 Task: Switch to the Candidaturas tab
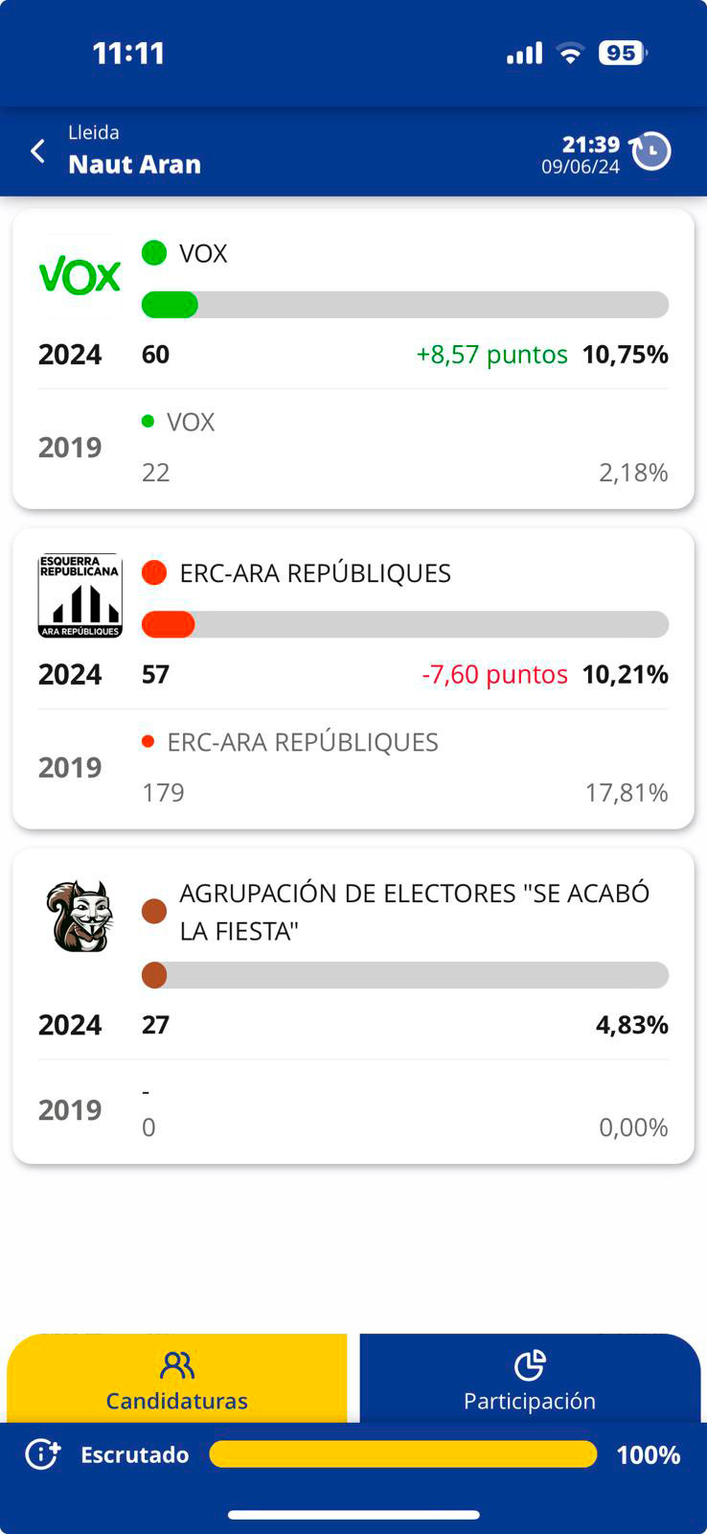[177, 1381]
